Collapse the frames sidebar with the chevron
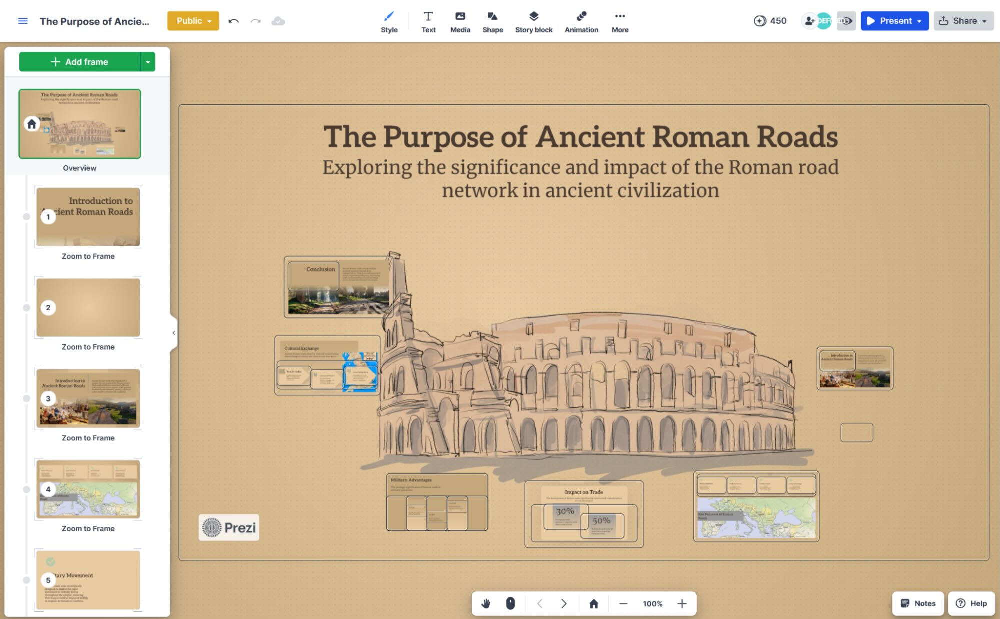Screen dimensions: 1000x619 tap(173, 332)
